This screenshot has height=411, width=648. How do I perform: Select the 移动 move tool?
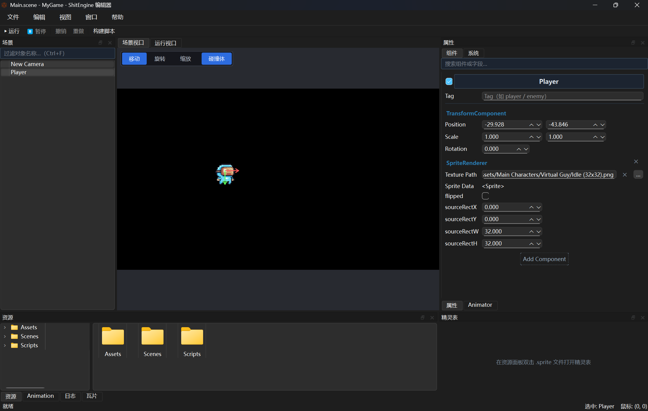[x=134, y=59]
